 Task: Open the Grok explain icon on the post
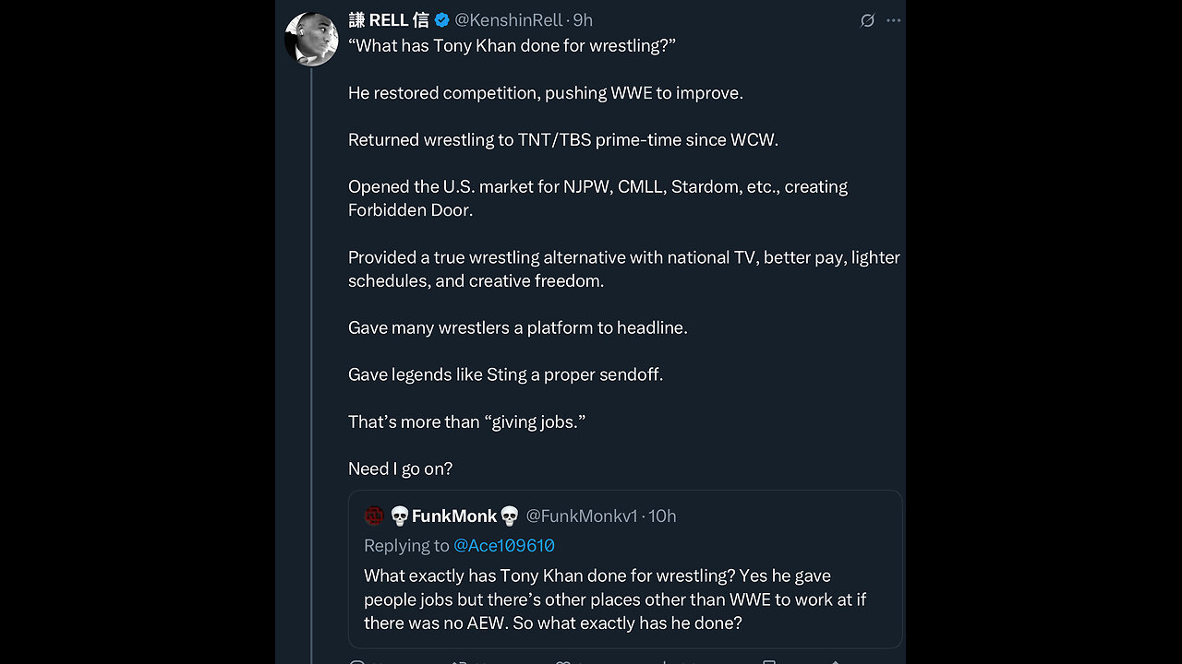867,20
